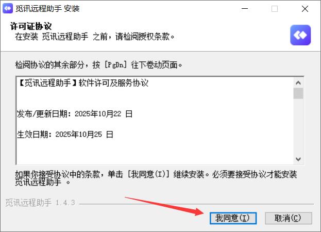
Task: Click the license scrollbar up arrow
Action: (x=298, y=82)
